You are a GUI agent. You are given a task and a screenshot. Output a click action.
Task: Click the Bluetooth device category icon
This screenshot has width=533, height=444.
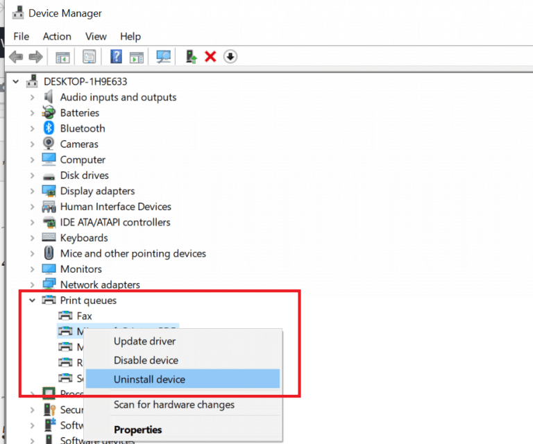pos(49,128)
